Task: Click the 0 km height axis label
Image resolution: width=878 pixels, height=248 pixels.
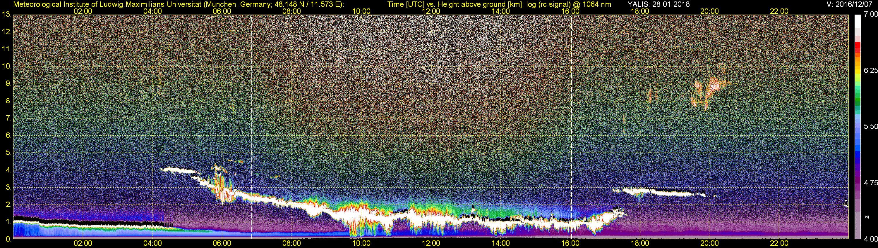Action: click(8, 239)
